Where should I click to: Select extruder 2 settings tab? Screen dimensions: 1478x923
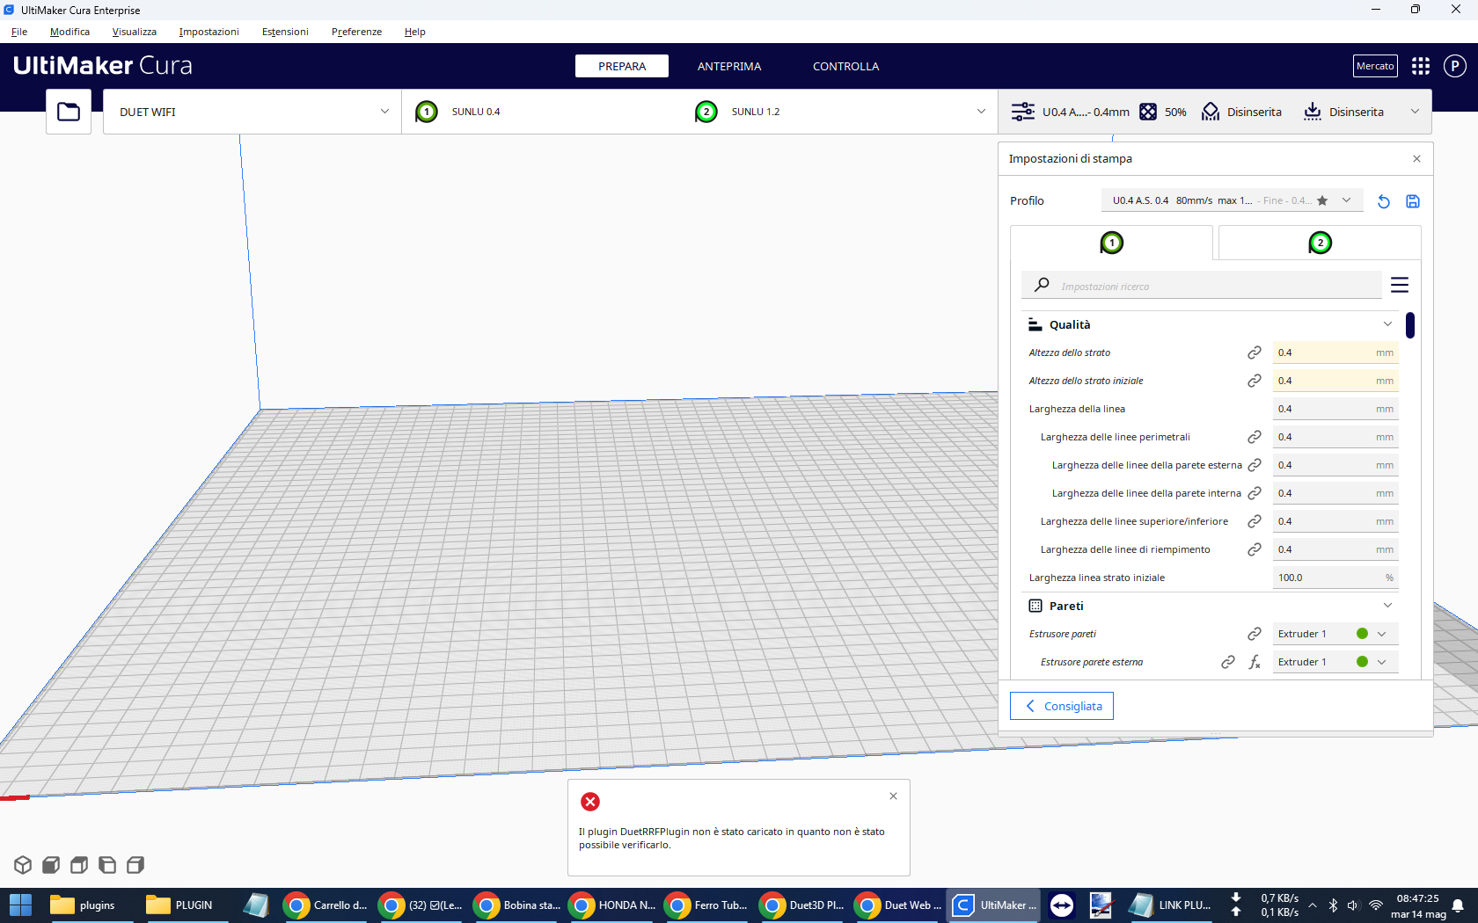point(1320,243)
